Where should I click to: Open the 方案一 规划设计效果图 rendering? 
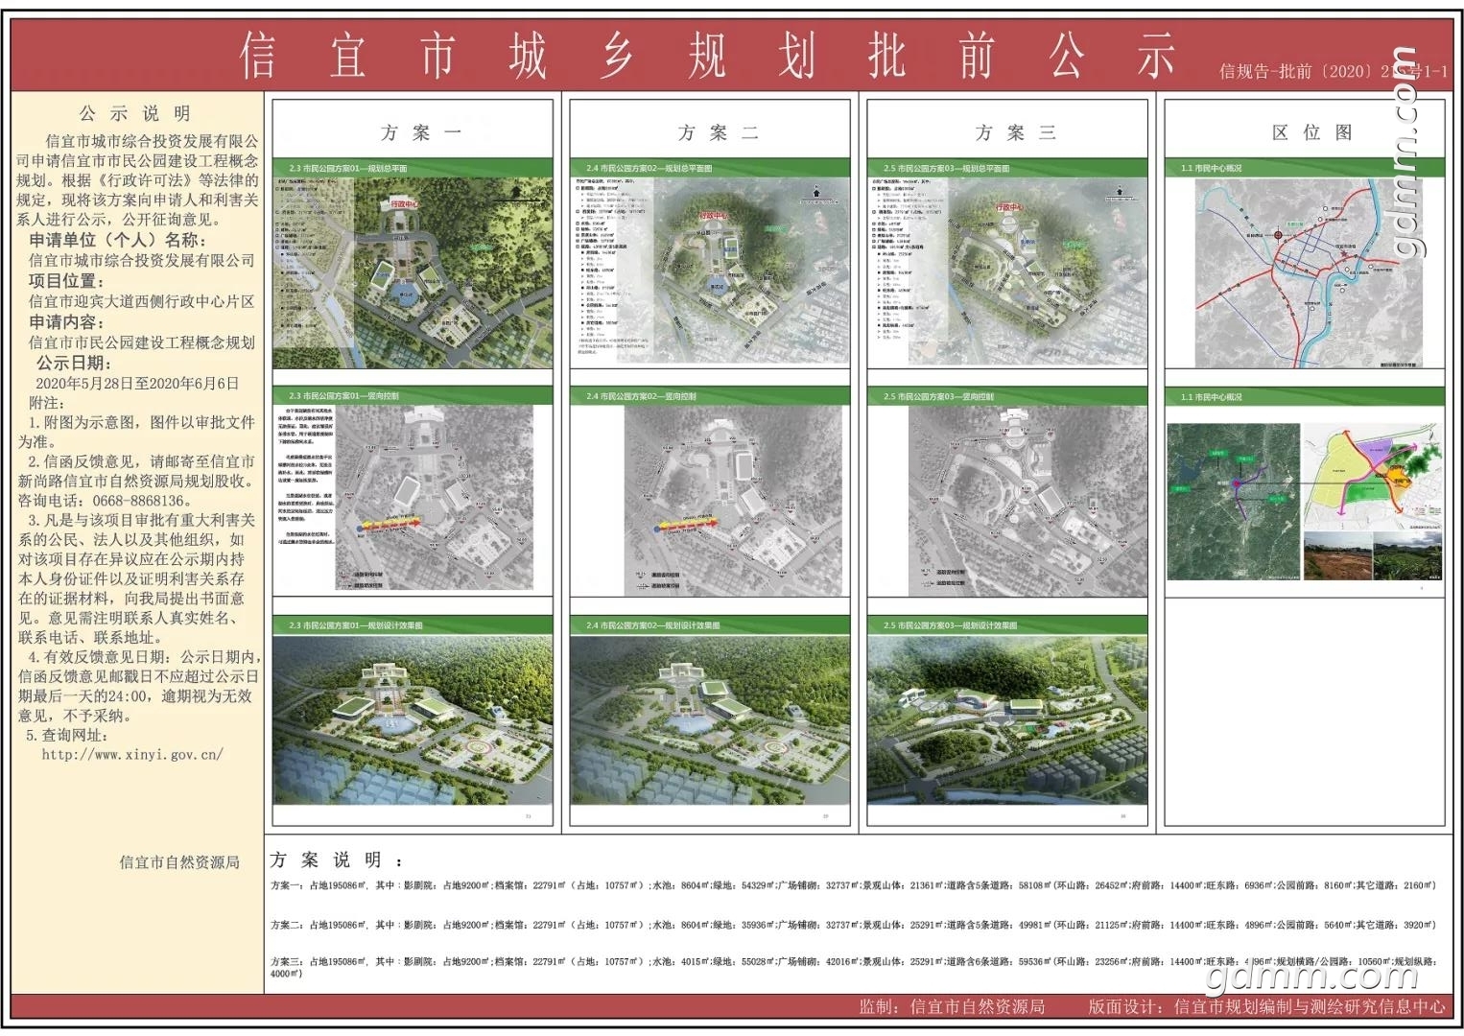[413, 719]
